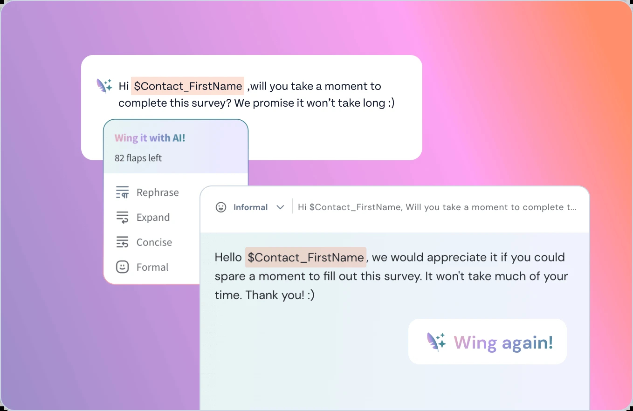The width and height of the screenshot is (633, 411).
Task: Click the wing icon inside Wing again button
Action: pyautogui.click(x=436, y=342)
